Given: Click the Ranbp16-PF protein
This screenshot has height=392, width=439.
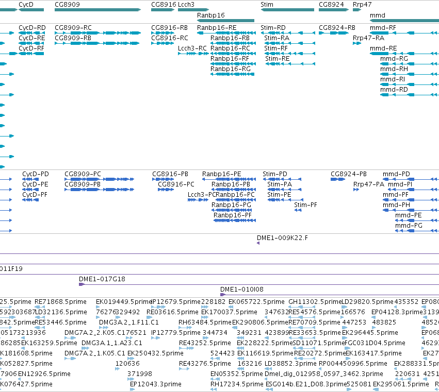Looking at the screenshot, I should 235,220.
